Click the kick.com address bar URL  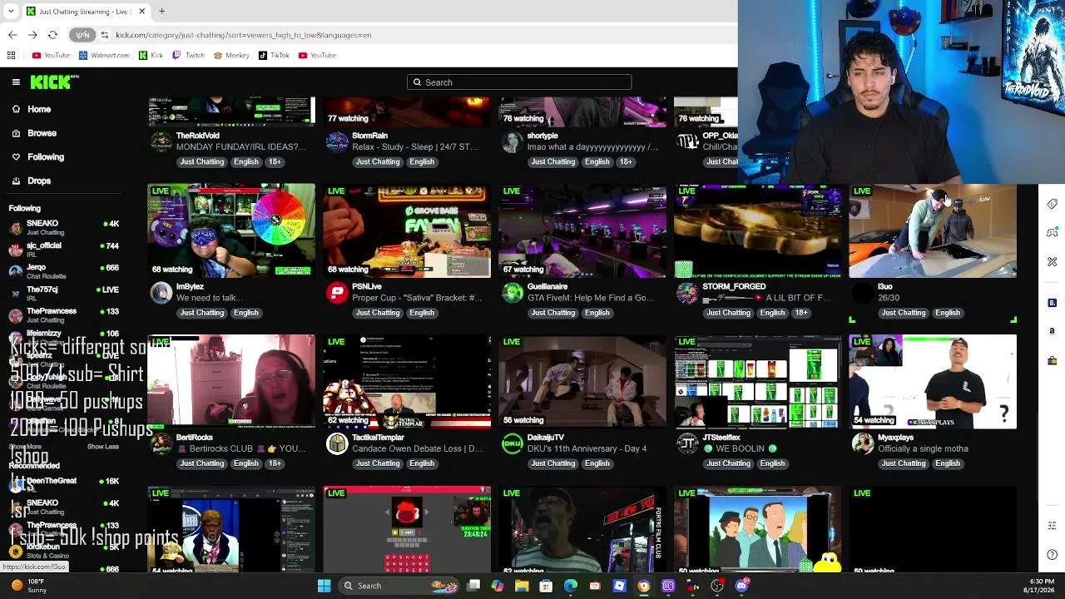point(243,35)
